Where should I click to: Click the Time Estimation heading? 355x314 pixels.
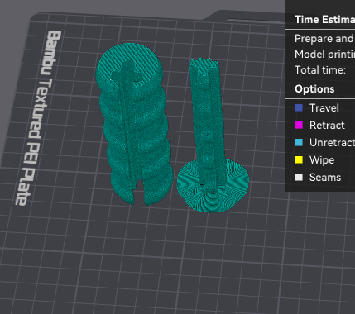[x=324, y=20]
